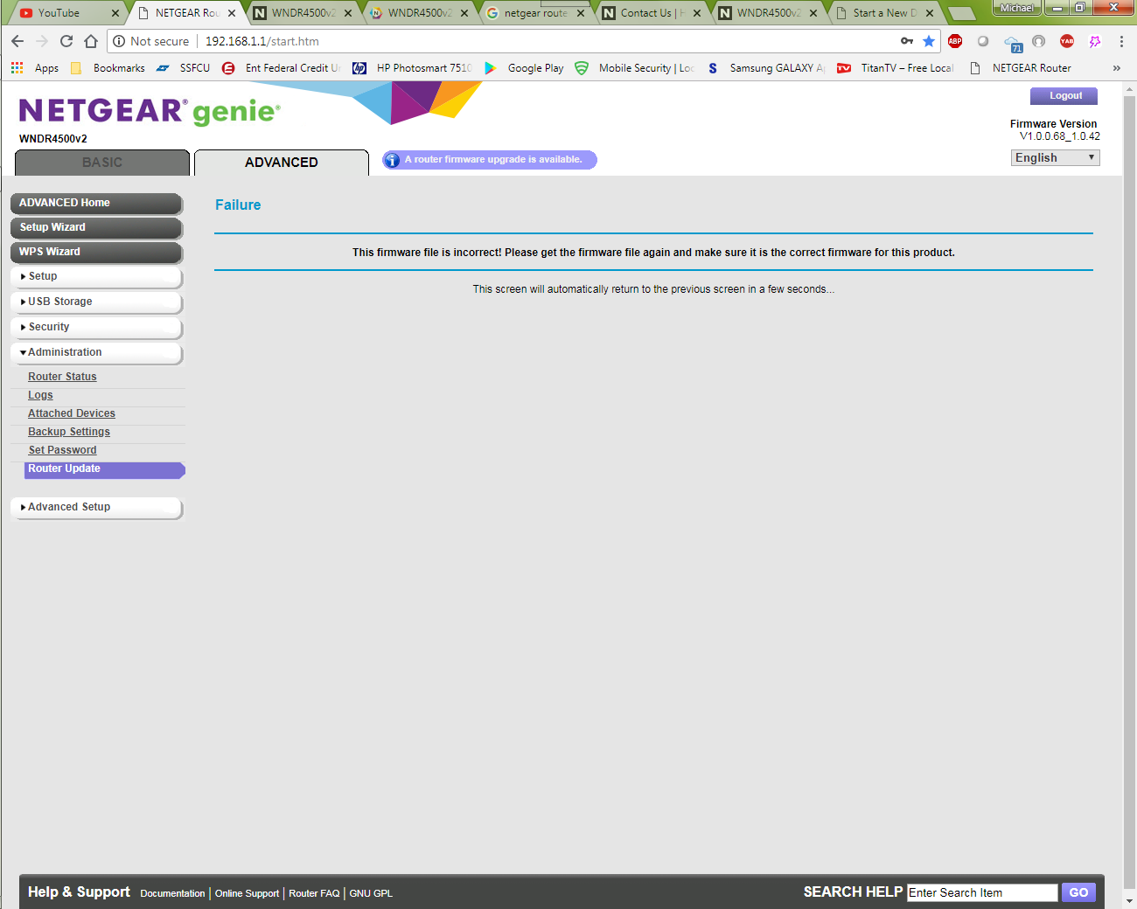Open the Documentation link
This screenshot has height=909, width=1137.
tap(172, 893)
